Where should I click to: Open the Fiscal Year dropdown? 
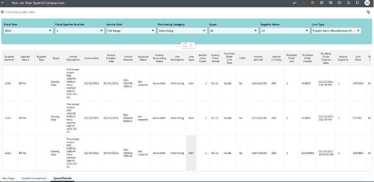(28, 31)
